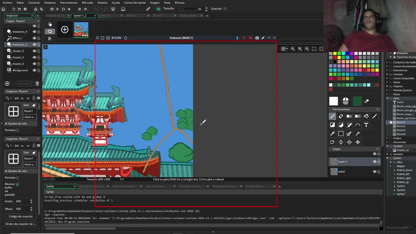Select the Rectangle selection tool

point(341,134)
